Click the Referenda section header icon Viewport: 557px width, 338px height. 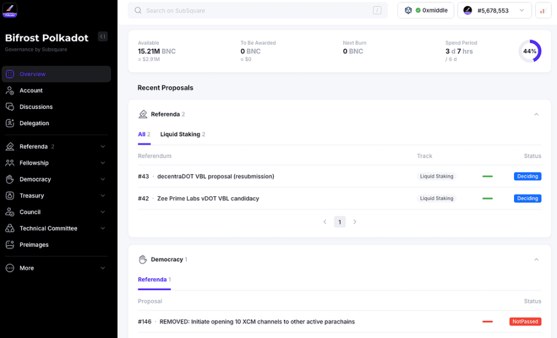pyautogui.click(x=143, y=114)
